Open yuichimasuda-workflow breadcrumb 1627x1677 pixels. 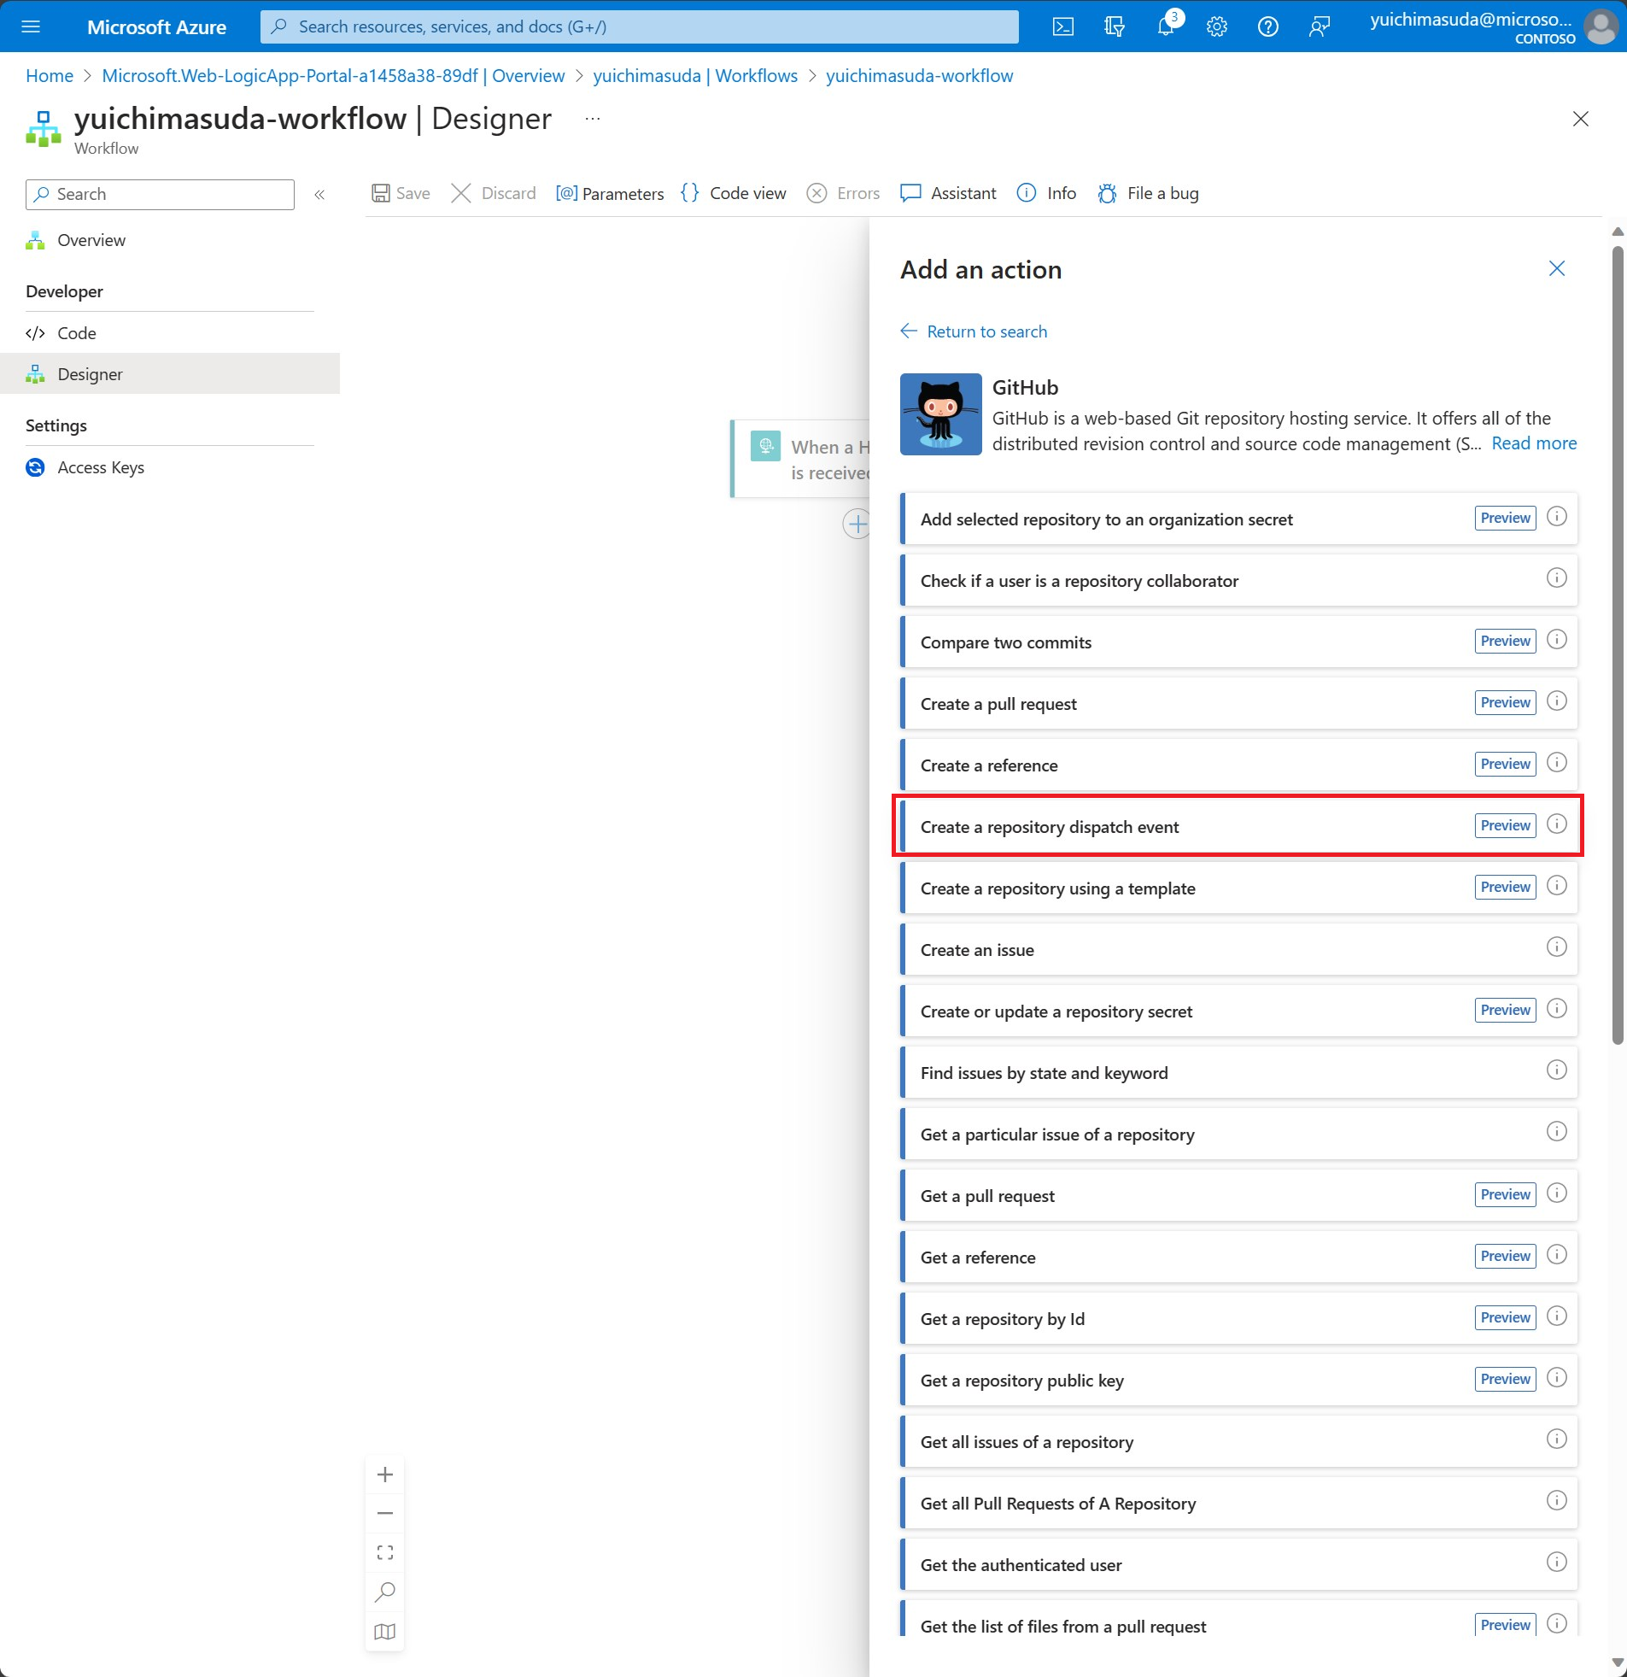point(919,75)
